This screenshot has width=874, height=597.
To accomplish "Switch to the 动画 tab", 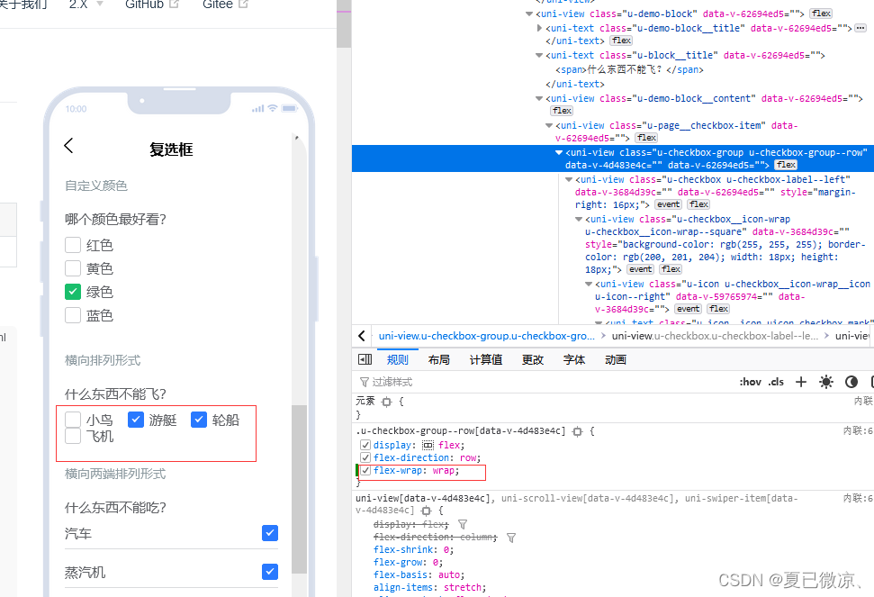I will point(616,360).
